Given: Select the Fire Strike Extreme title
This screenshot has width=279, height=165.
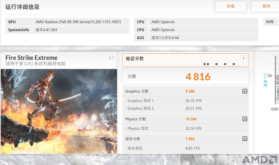Looking at the screenshot, I should [32, 58].
